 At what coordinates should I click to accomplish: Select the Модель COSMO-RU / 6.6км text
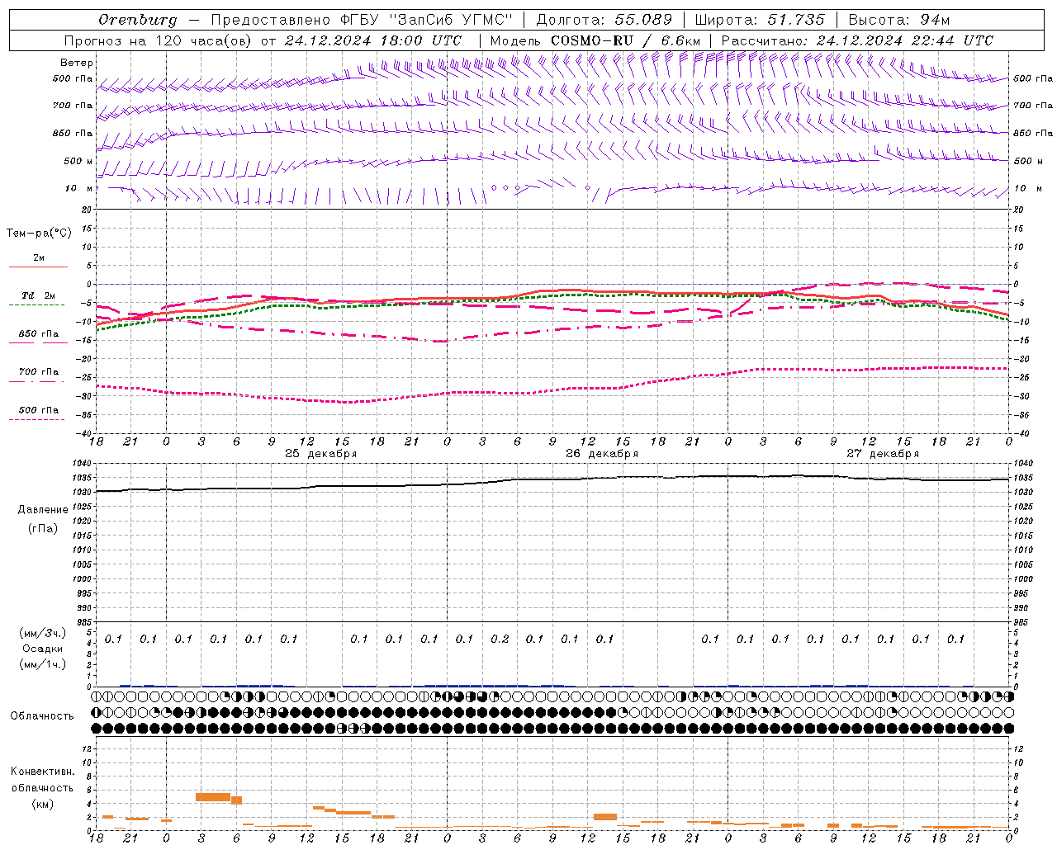(x=595, y=40)
